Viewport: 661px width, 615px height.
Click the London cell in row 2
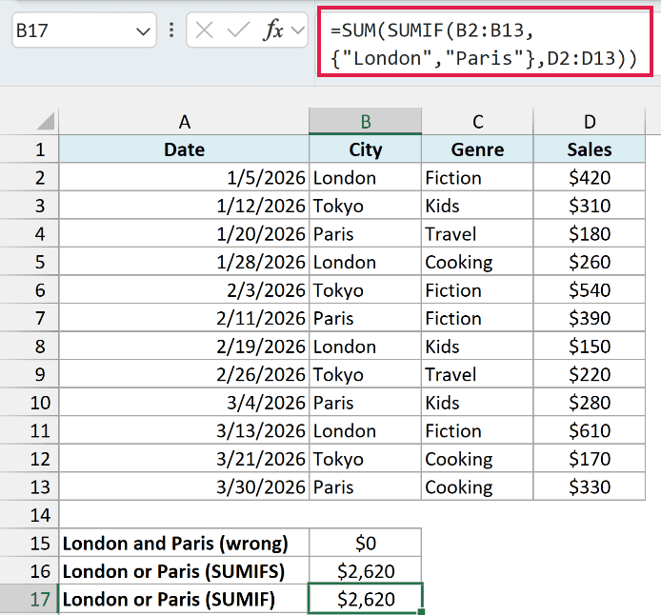(x=365, y=177)
